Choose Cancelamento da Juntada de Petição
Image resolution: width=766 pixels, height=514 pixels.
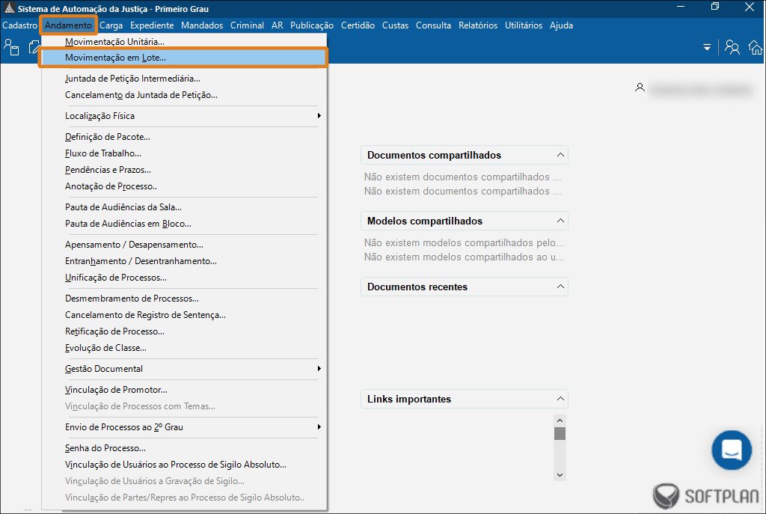[184, 95]
